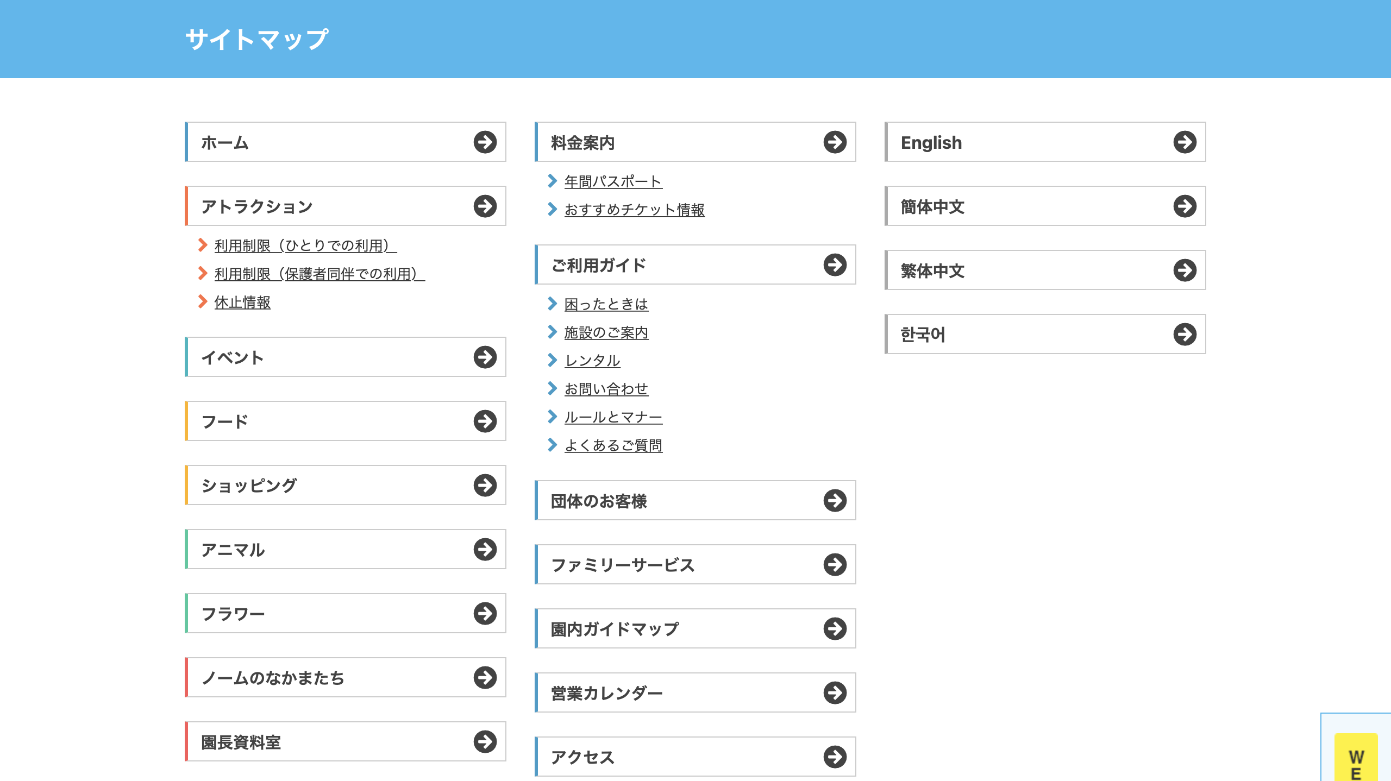The image size is (1391, 781).
Task: Click the arrow icon beside English
Action: (x=1185, y=142)
